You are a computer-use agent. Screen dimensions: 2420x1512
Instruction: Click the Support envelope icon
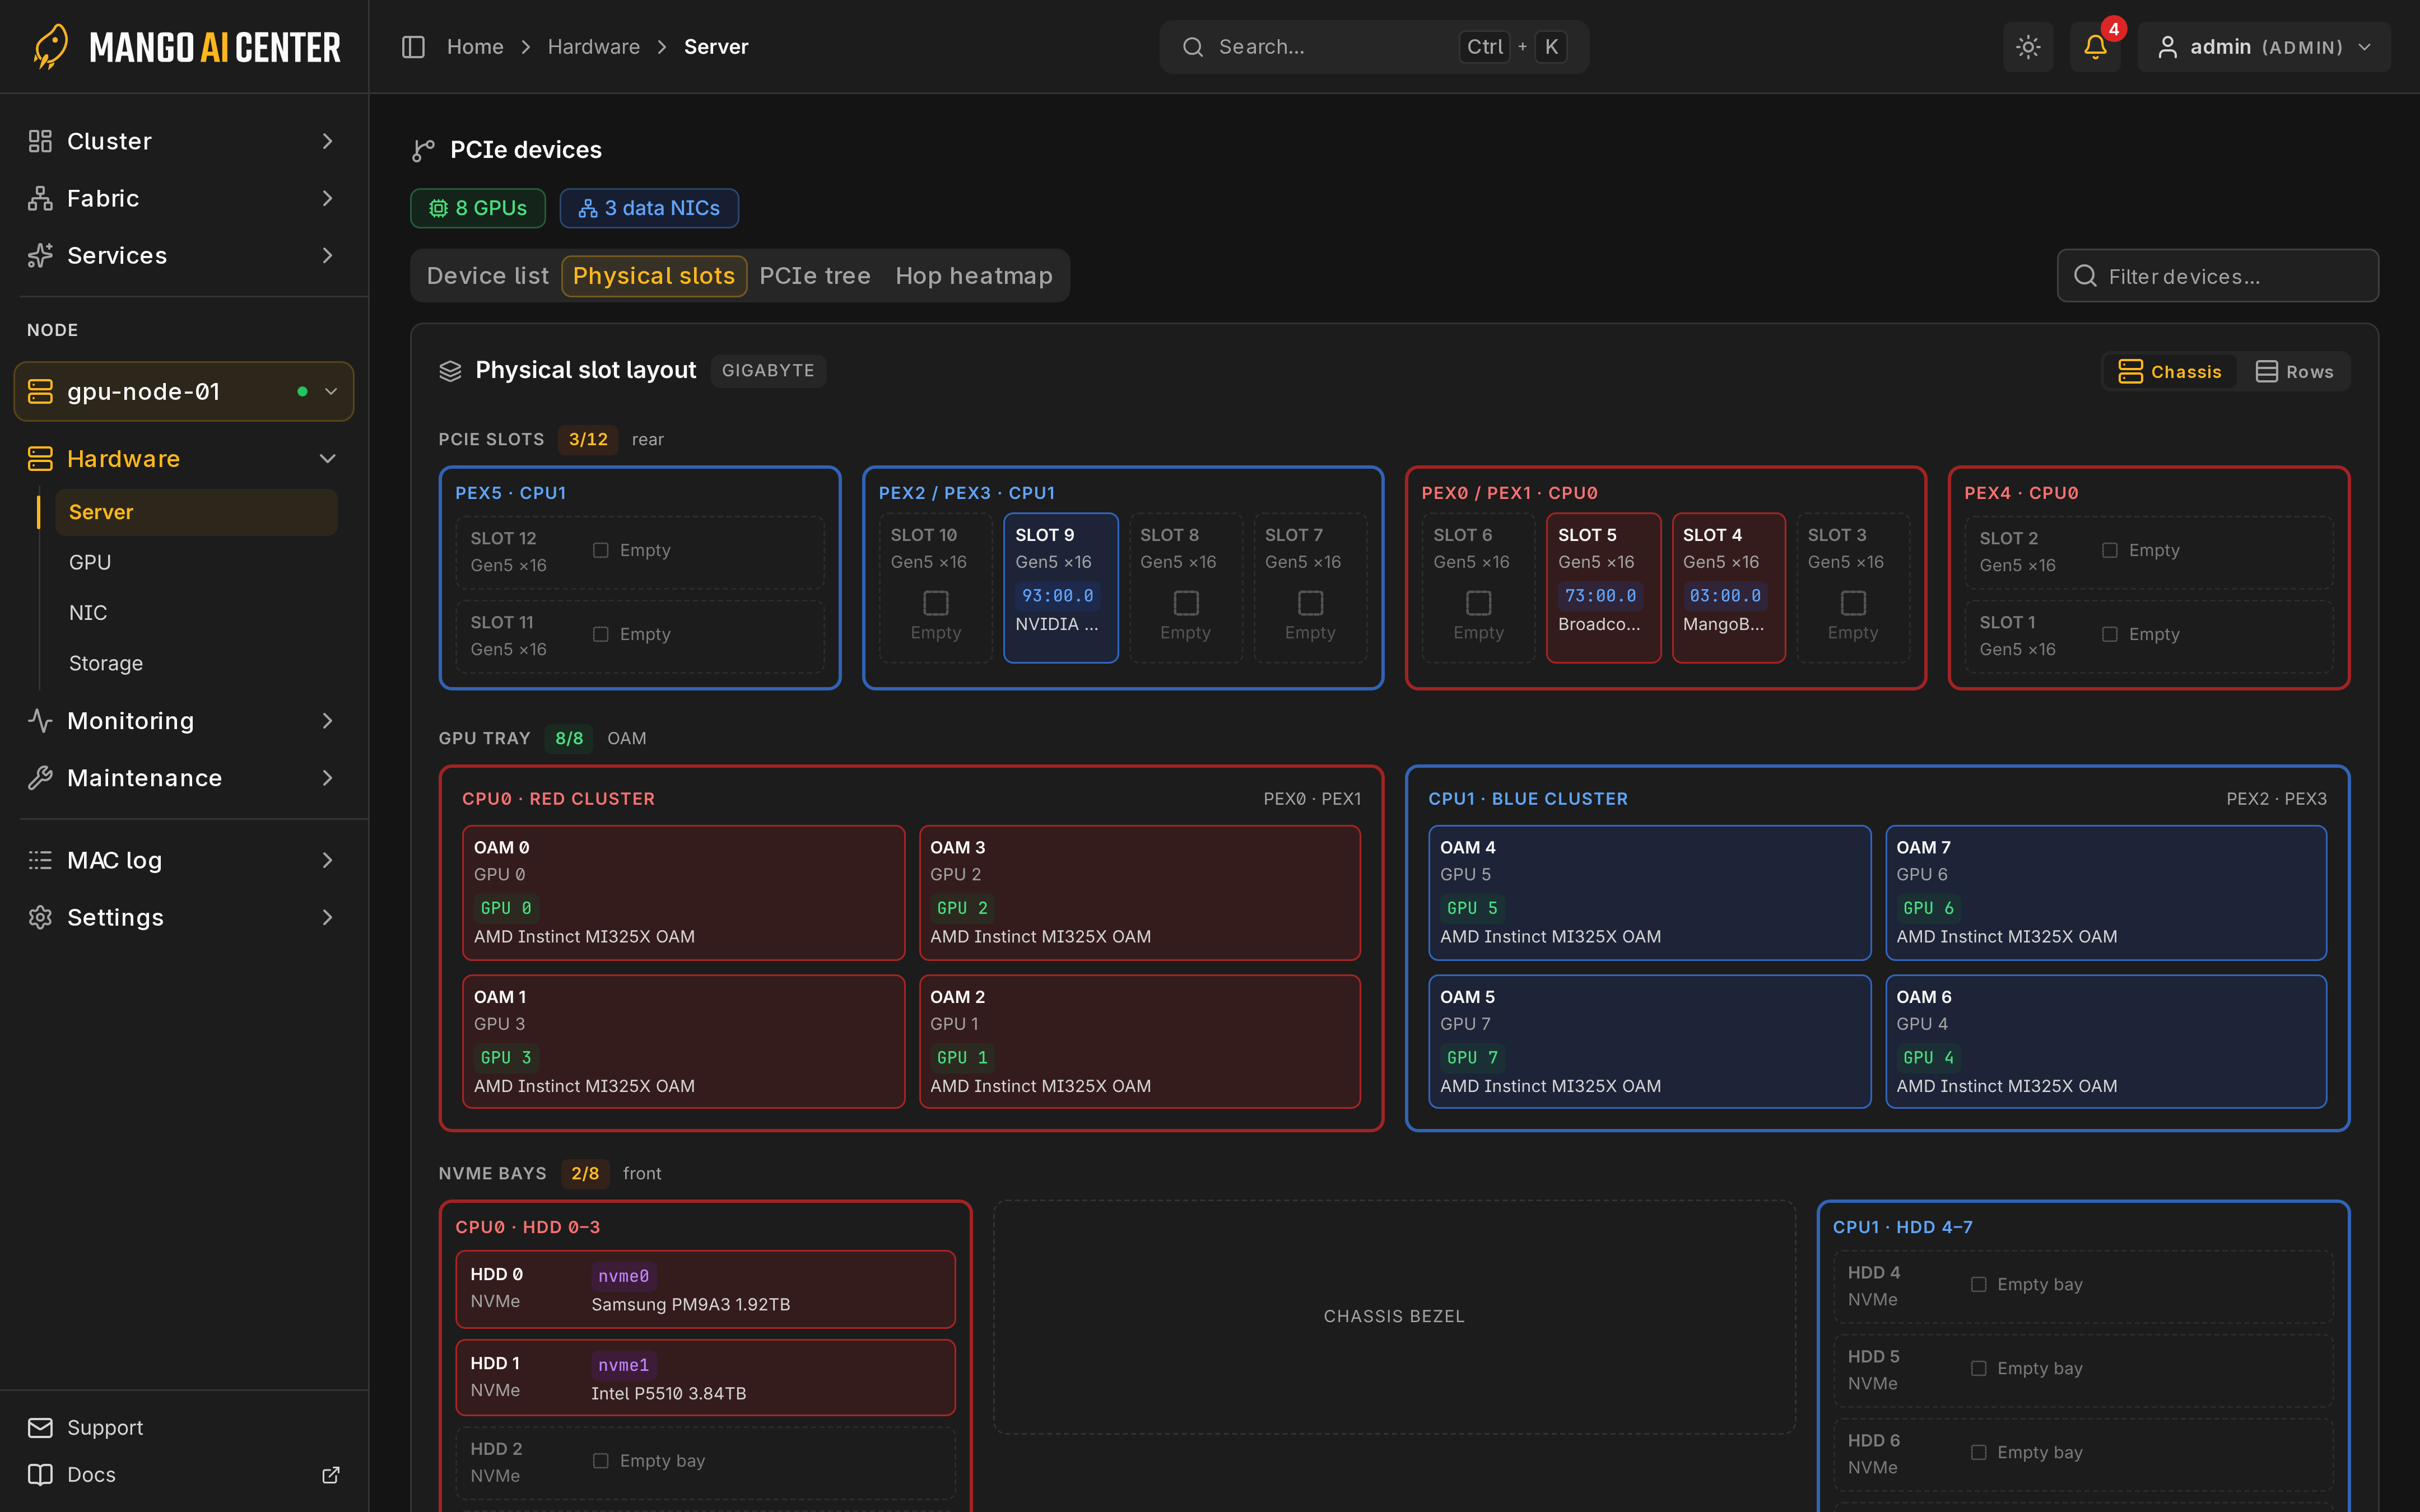[40, 1428]
